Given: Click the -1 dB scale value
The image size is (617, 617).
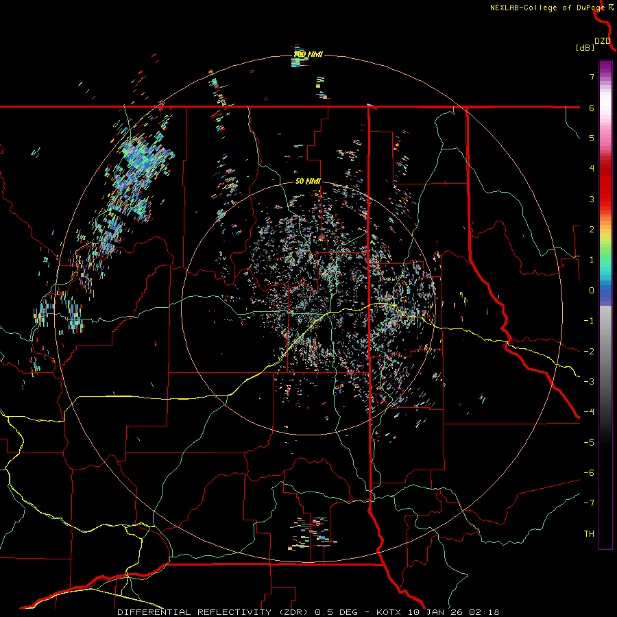Looking at the screenshot, I should coord(589,321).
